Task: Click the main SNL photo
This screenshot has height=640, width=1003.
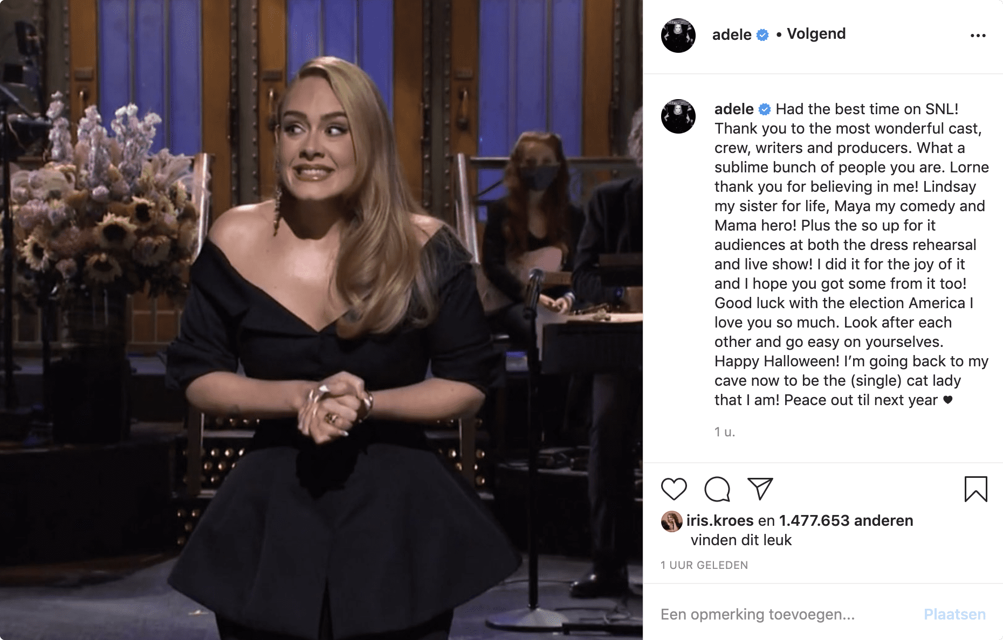Action: 321,320
